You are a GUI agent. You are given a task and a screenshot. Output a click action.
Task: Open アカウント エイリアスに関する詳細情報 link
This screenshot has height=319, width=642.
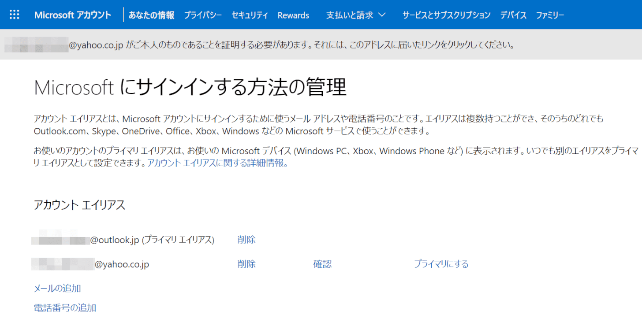click(x=217, y=163)
